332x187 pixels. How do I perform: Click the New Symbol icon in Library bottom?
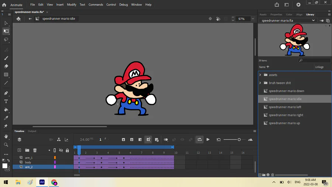260,175
